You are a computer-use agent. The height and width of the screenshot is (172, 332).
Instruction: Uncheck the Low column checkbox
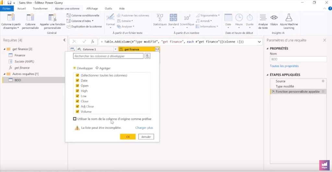click(77, 96)
